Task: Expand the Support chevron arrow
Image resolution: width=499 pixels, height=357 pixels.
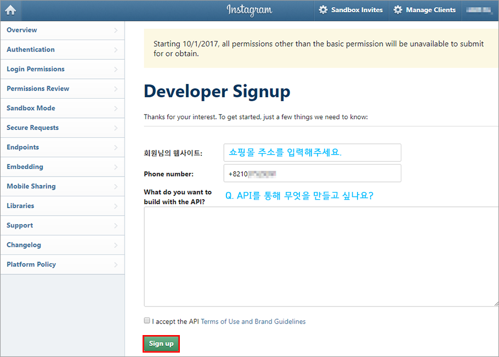Action: click(116, 225)
